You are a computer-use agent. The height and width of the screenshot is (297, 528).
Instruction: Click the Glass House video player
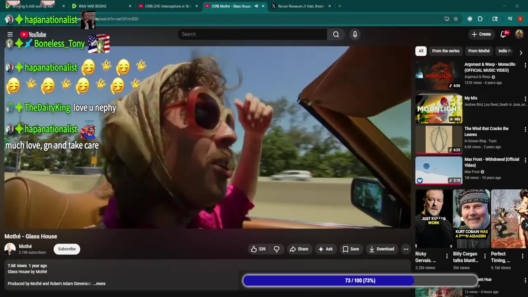tap(207, 137)
